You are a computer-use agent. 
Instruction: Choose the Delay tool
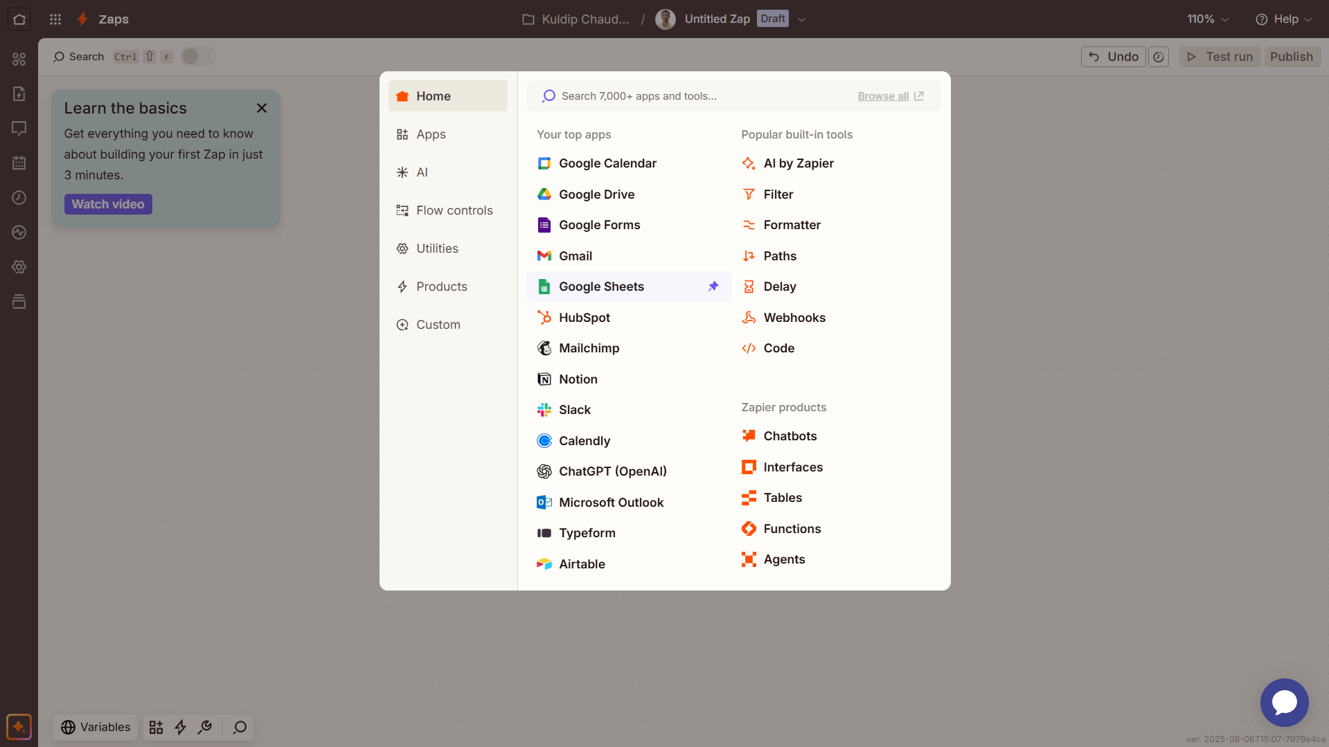pyautogui.click(x=835, y=287)
